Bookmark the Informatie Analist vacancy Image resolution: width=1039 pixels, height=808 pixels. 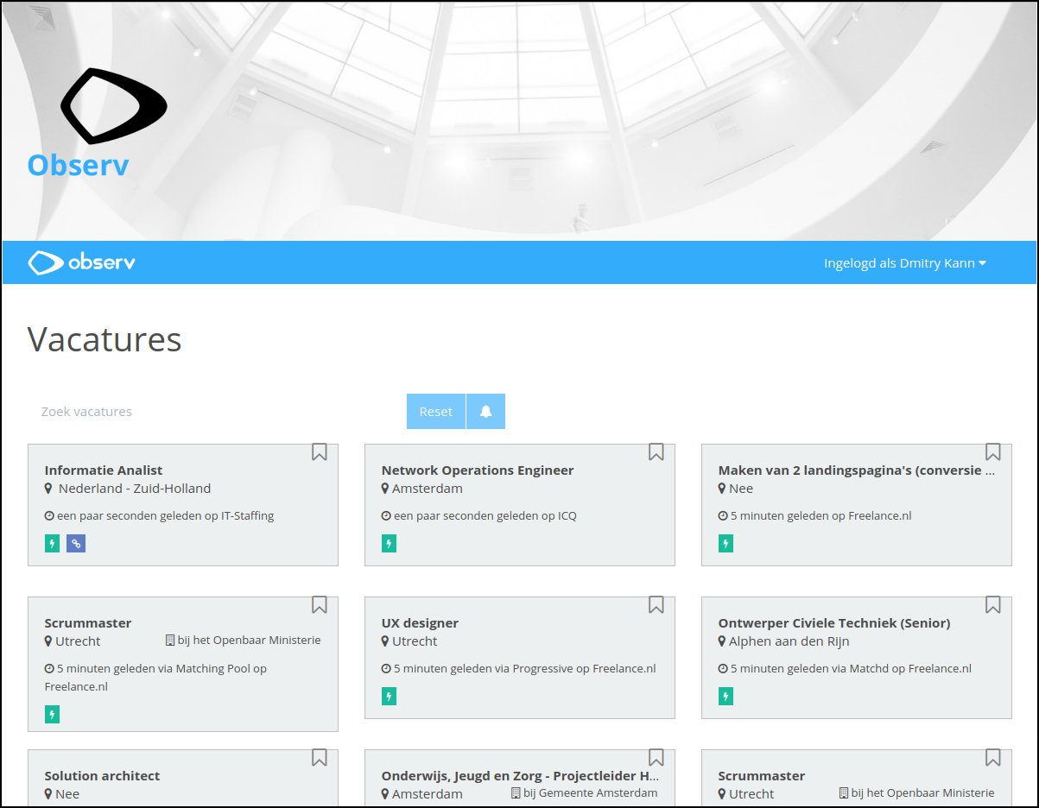320,452
